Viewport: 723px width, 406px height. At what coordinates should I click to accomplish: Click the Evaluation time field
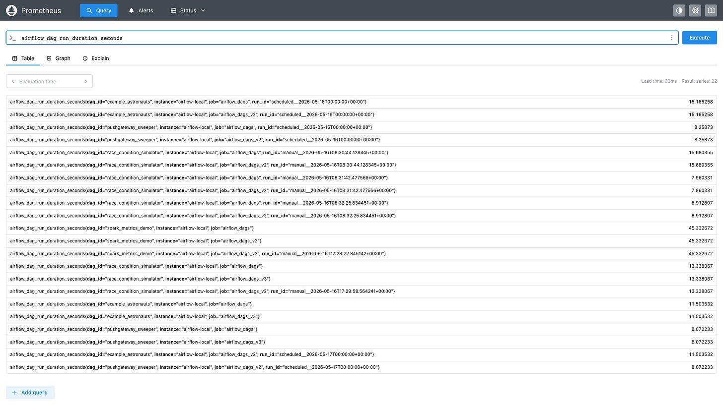(49, 81)
